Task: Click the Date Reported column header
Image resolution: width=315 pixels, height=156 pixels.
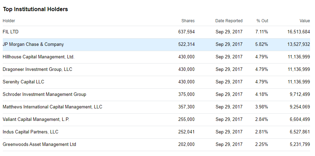Action: tap(229, 21)
